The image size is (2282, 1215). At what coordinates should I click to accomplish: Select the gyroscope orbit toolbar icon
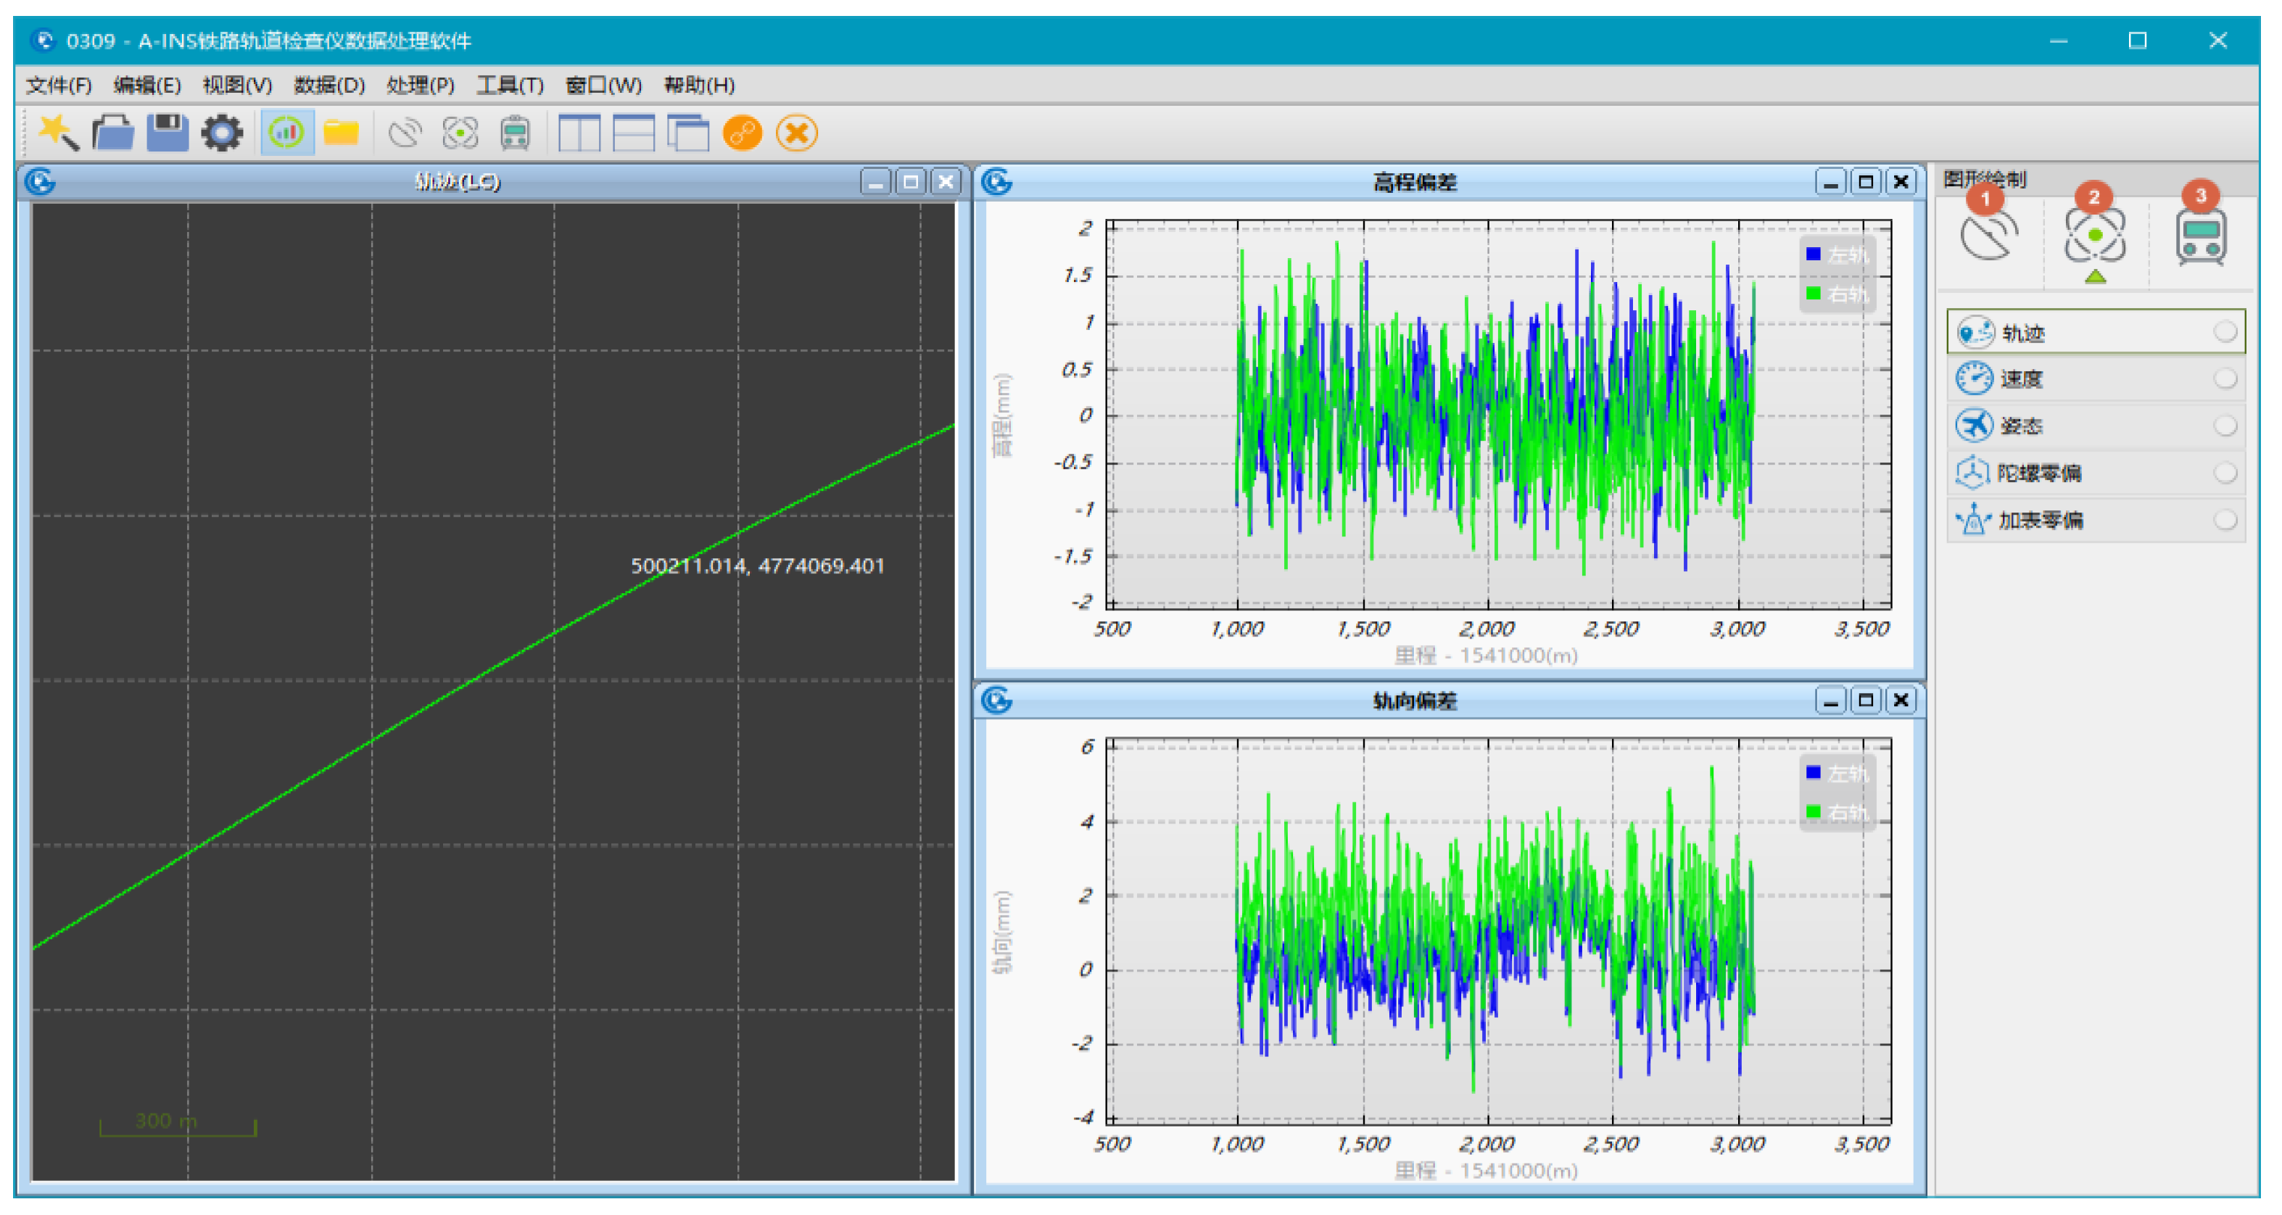click(460, 133)
